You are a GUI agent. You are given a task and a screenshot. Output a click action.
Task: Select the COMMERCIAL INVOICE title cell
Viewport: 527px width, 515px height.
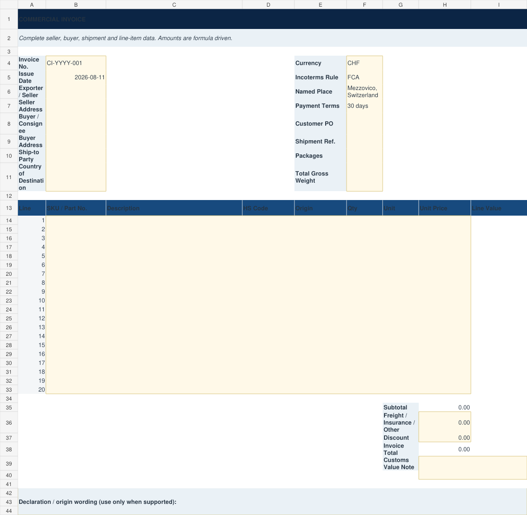[272, 19]
